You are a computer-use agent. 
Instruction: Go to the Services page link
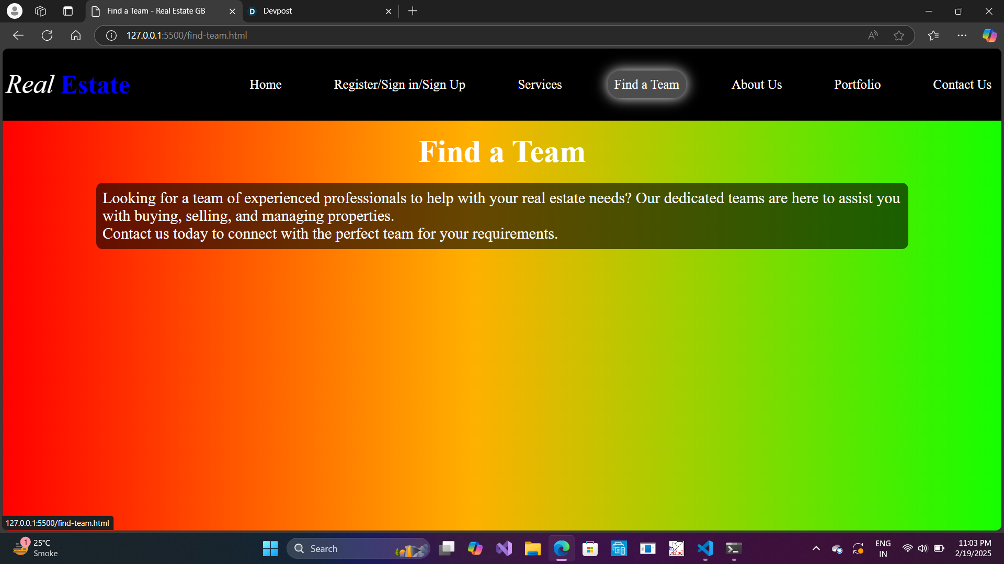coord(540,85)
